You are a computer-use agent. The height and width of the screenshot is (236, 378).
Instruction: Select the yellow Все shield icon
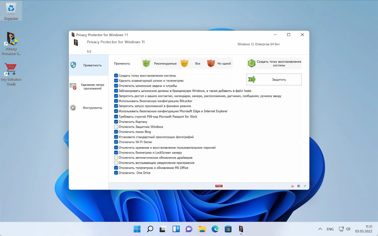point(184,63)
